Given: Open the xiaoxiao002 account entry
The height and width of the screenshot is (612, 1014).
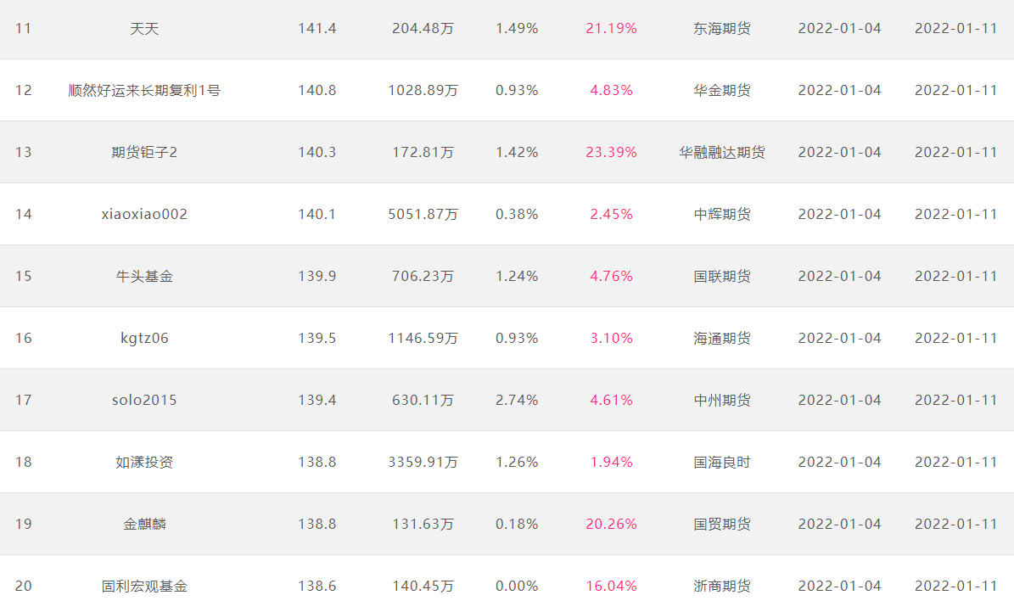Looking at the screenshot, I should click(144, 214).
